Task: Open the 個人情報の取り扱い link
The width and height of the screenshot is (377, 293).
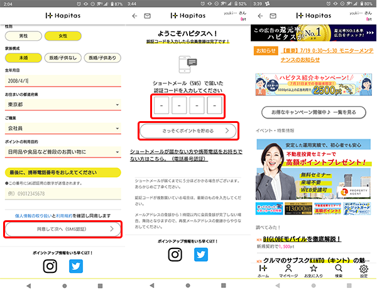Action: [33, 216]
